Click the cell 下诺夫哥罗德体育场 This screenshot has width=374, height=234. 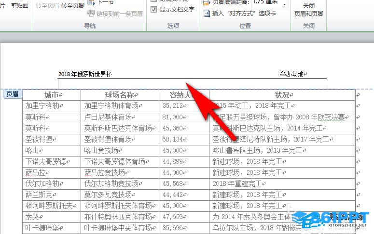(x=120, y=162)
